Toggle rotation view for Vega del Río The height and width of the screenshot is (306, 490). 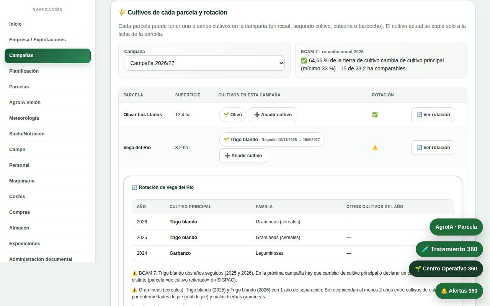433,148
